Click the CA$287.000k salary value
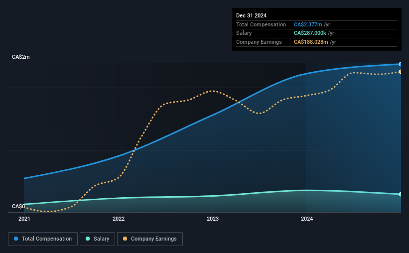 tap(310, 33)
